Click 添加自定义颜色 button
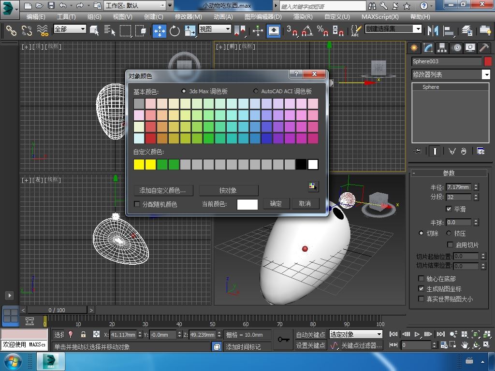This screenshot has width=495, height=371. click(163, 190)
